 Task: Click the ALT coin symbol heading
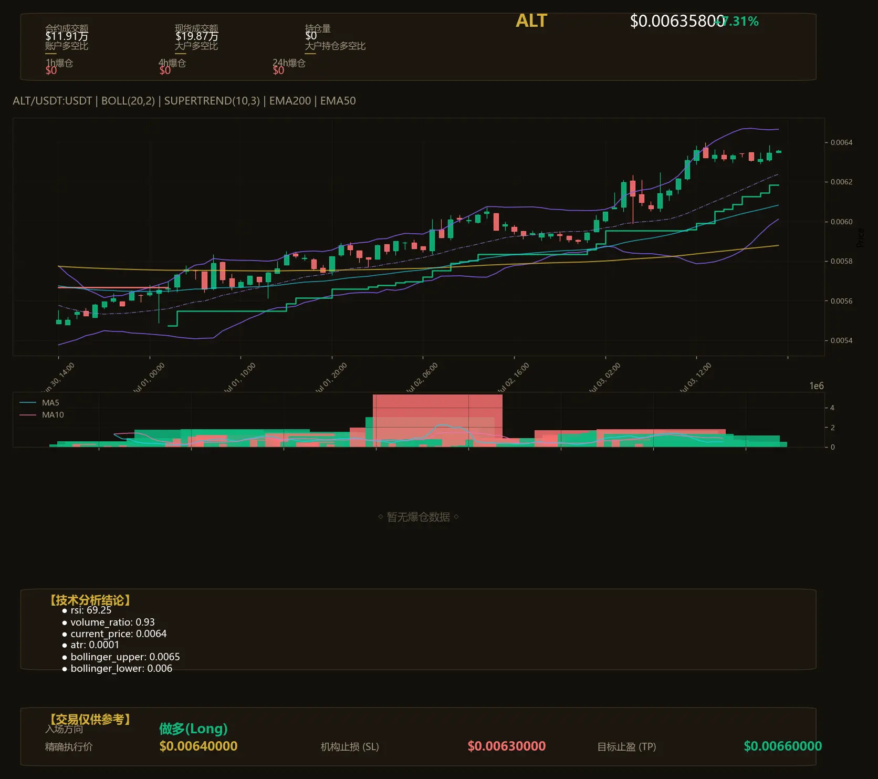(531, 21)
